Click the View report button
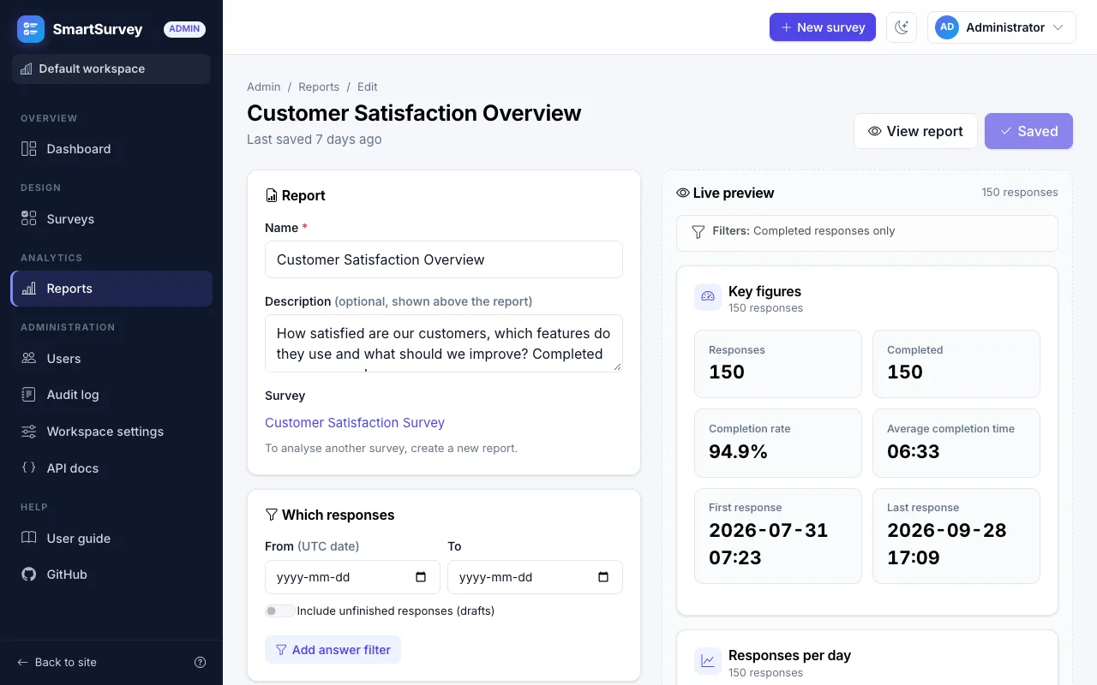This screenshot has width=1097, height=685. click(x=915, y=131)
